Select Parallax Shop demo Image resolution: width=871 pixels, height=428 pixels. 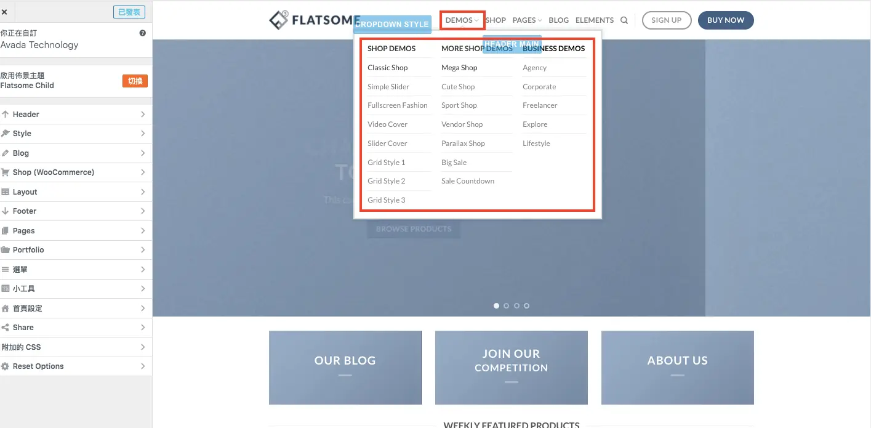pyautogui.click(x=464, y=143)
